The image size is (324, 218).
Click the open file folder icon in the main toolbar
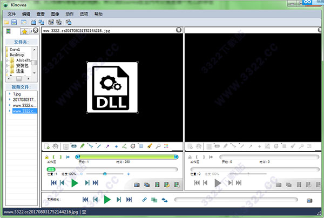coord(6,22)
